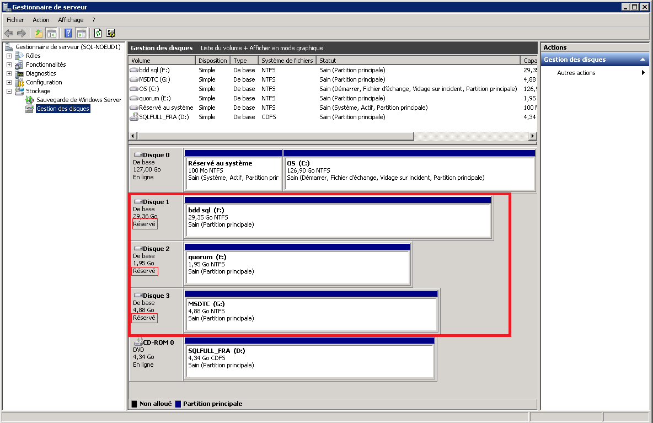Click the CD-ROM 0 drive icon

(138, 342)
